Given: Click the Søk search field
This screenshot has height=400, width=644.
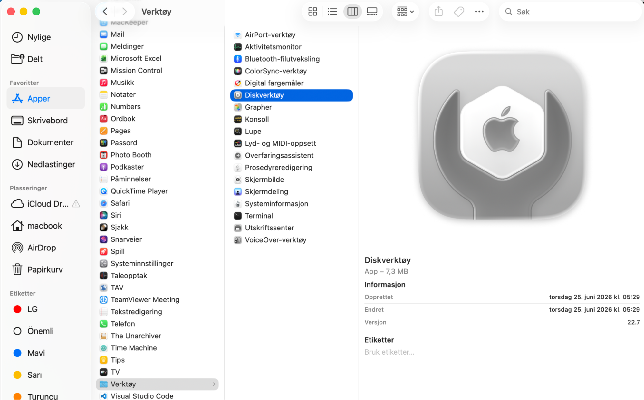Looking at the screenshot, I should (570, 12).
